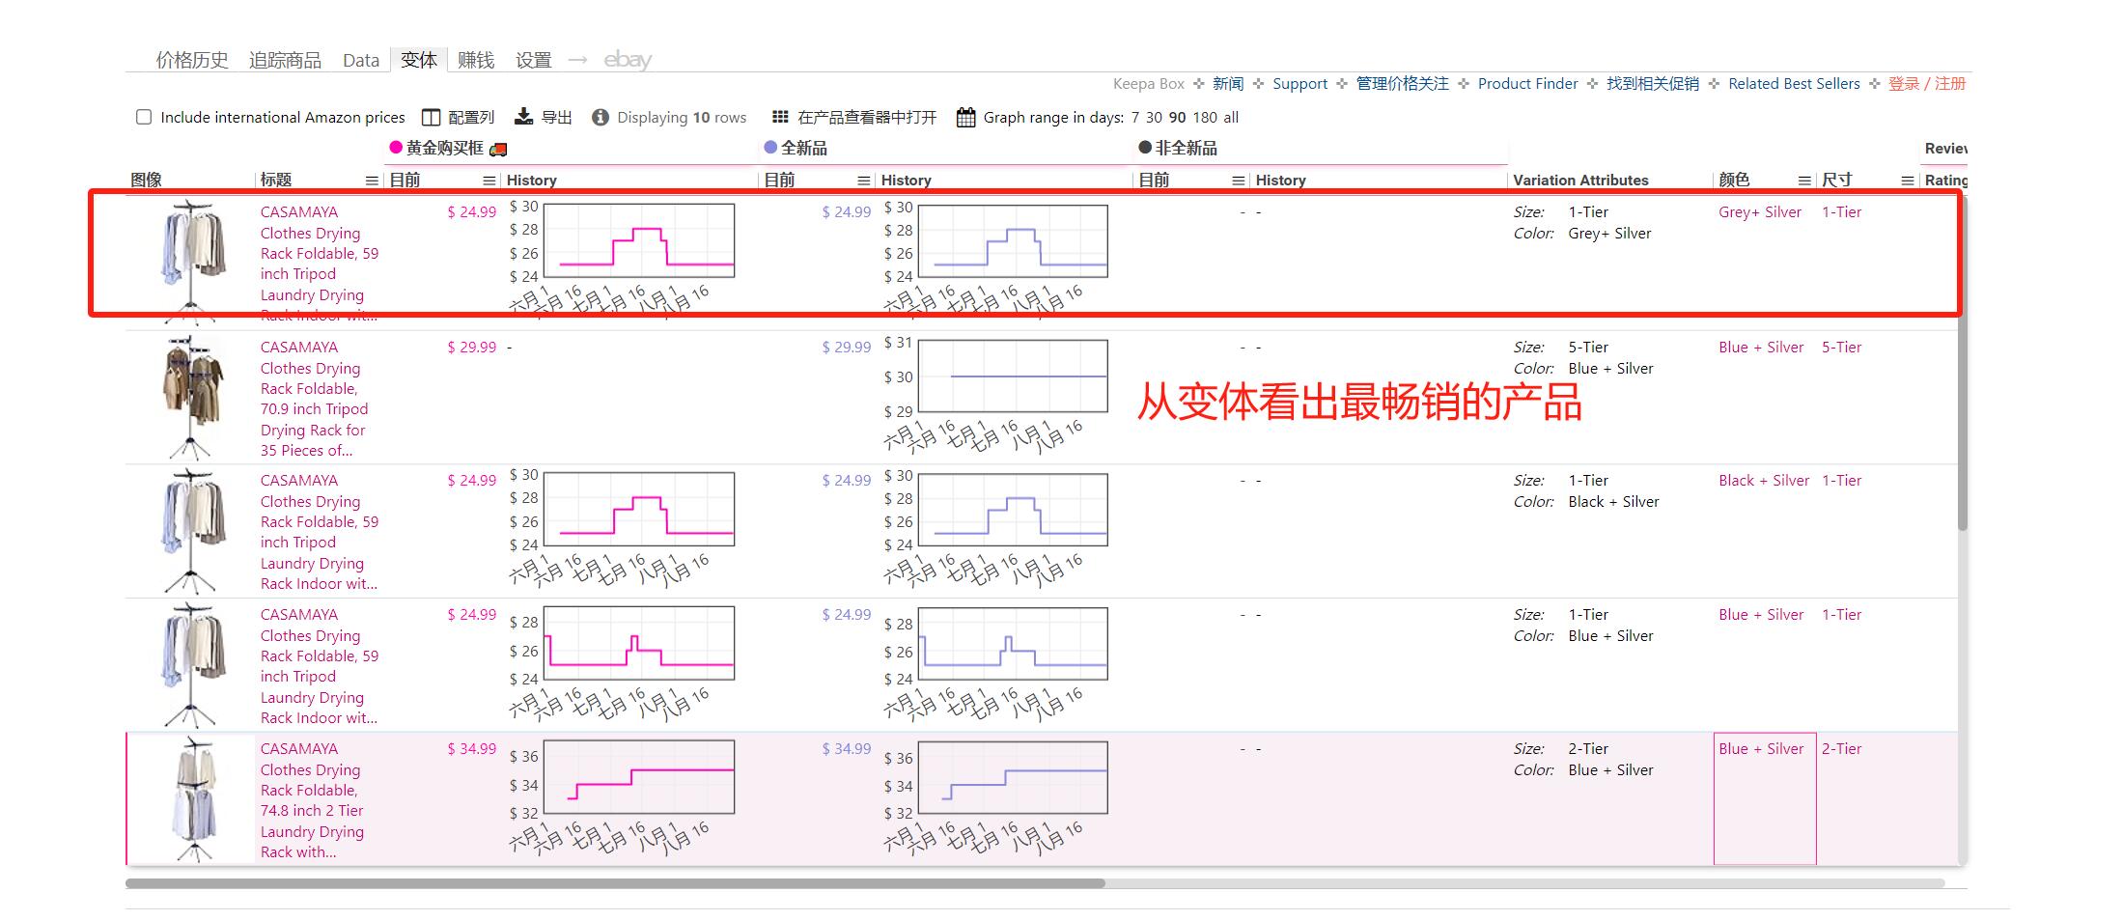
Task: Set graph range to 30 days
Action: (x=1154, y=118)
